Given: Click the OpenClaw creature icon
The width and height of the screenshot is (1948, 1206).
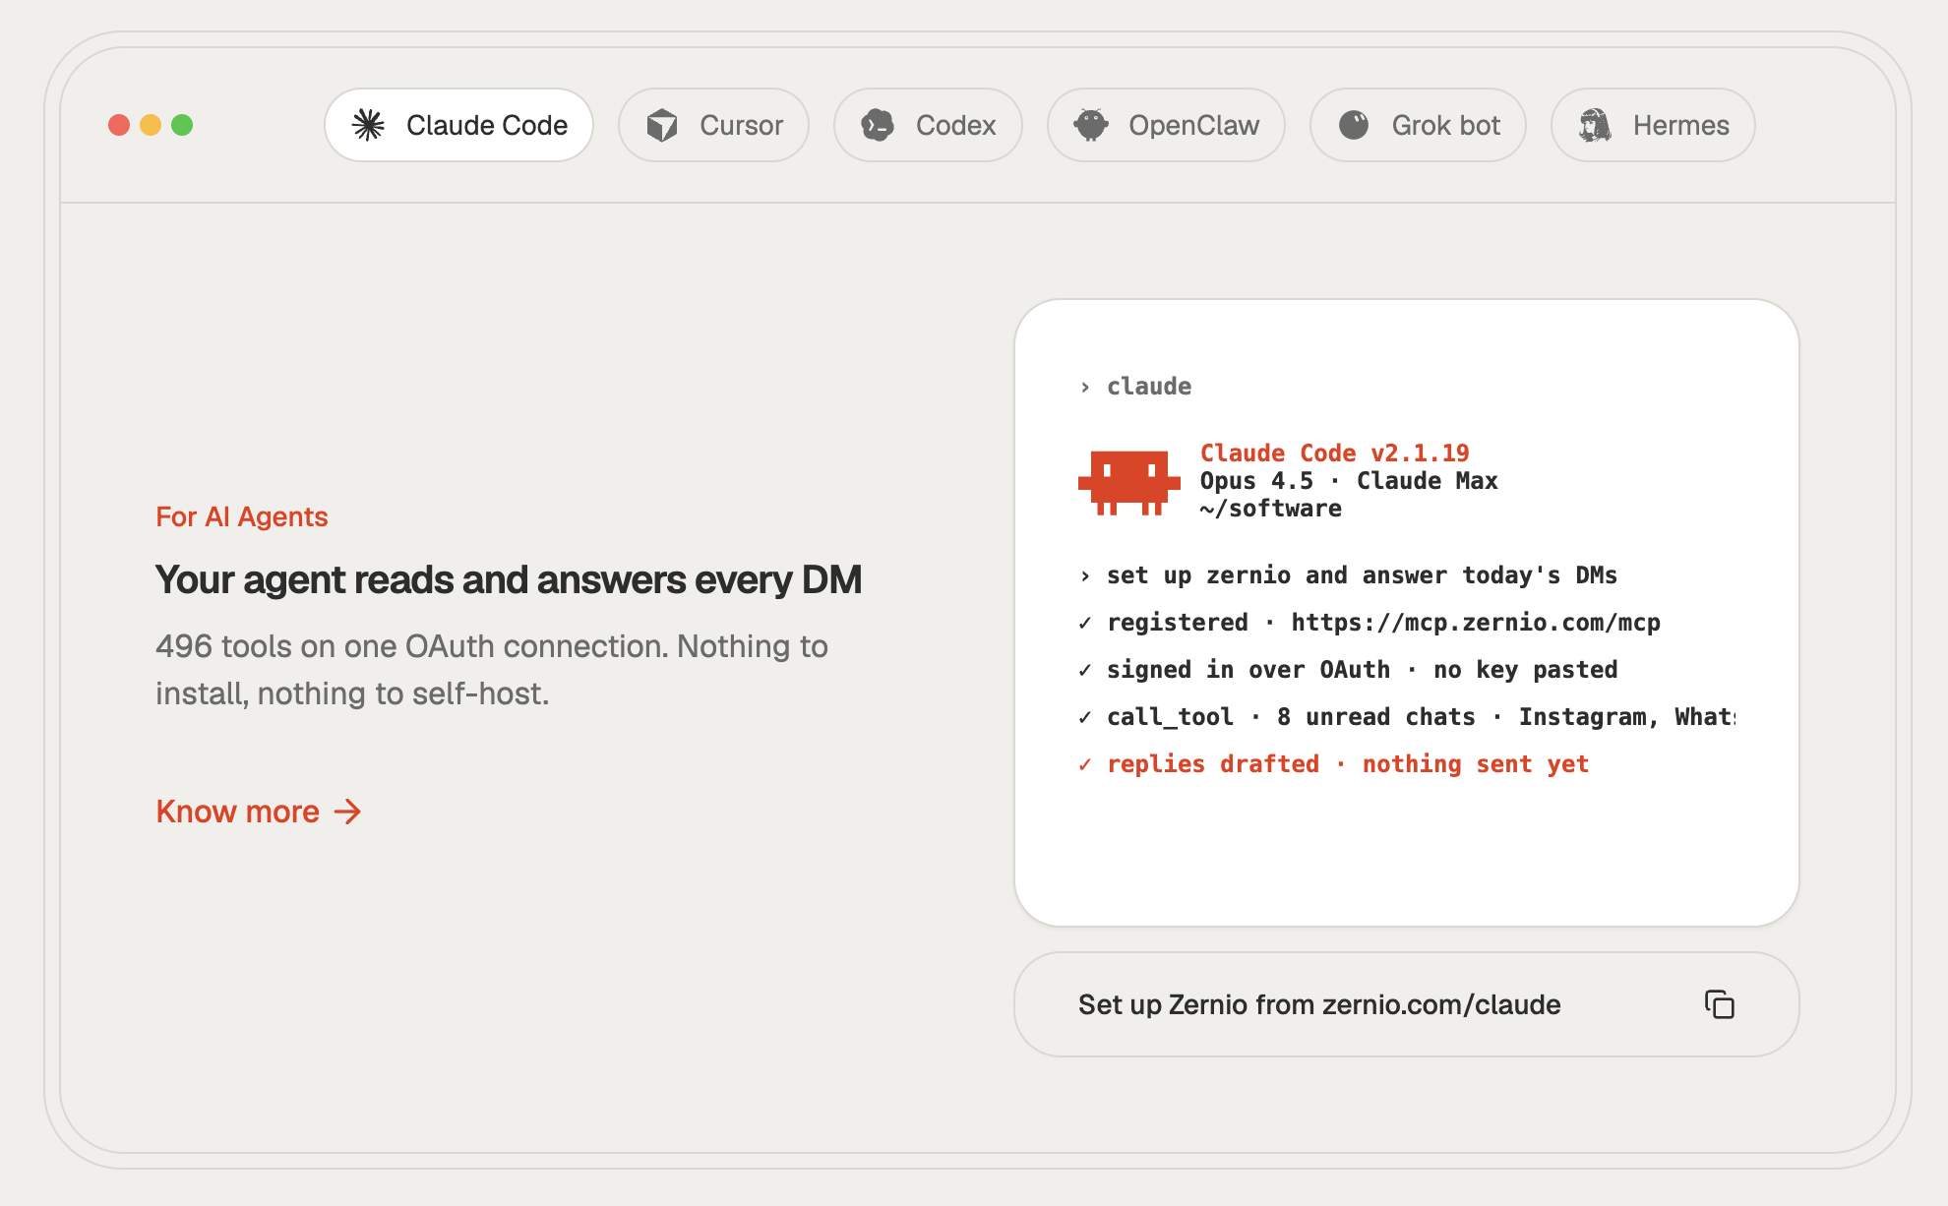Looking at the screenshot, I should (x=1091, y=125).
